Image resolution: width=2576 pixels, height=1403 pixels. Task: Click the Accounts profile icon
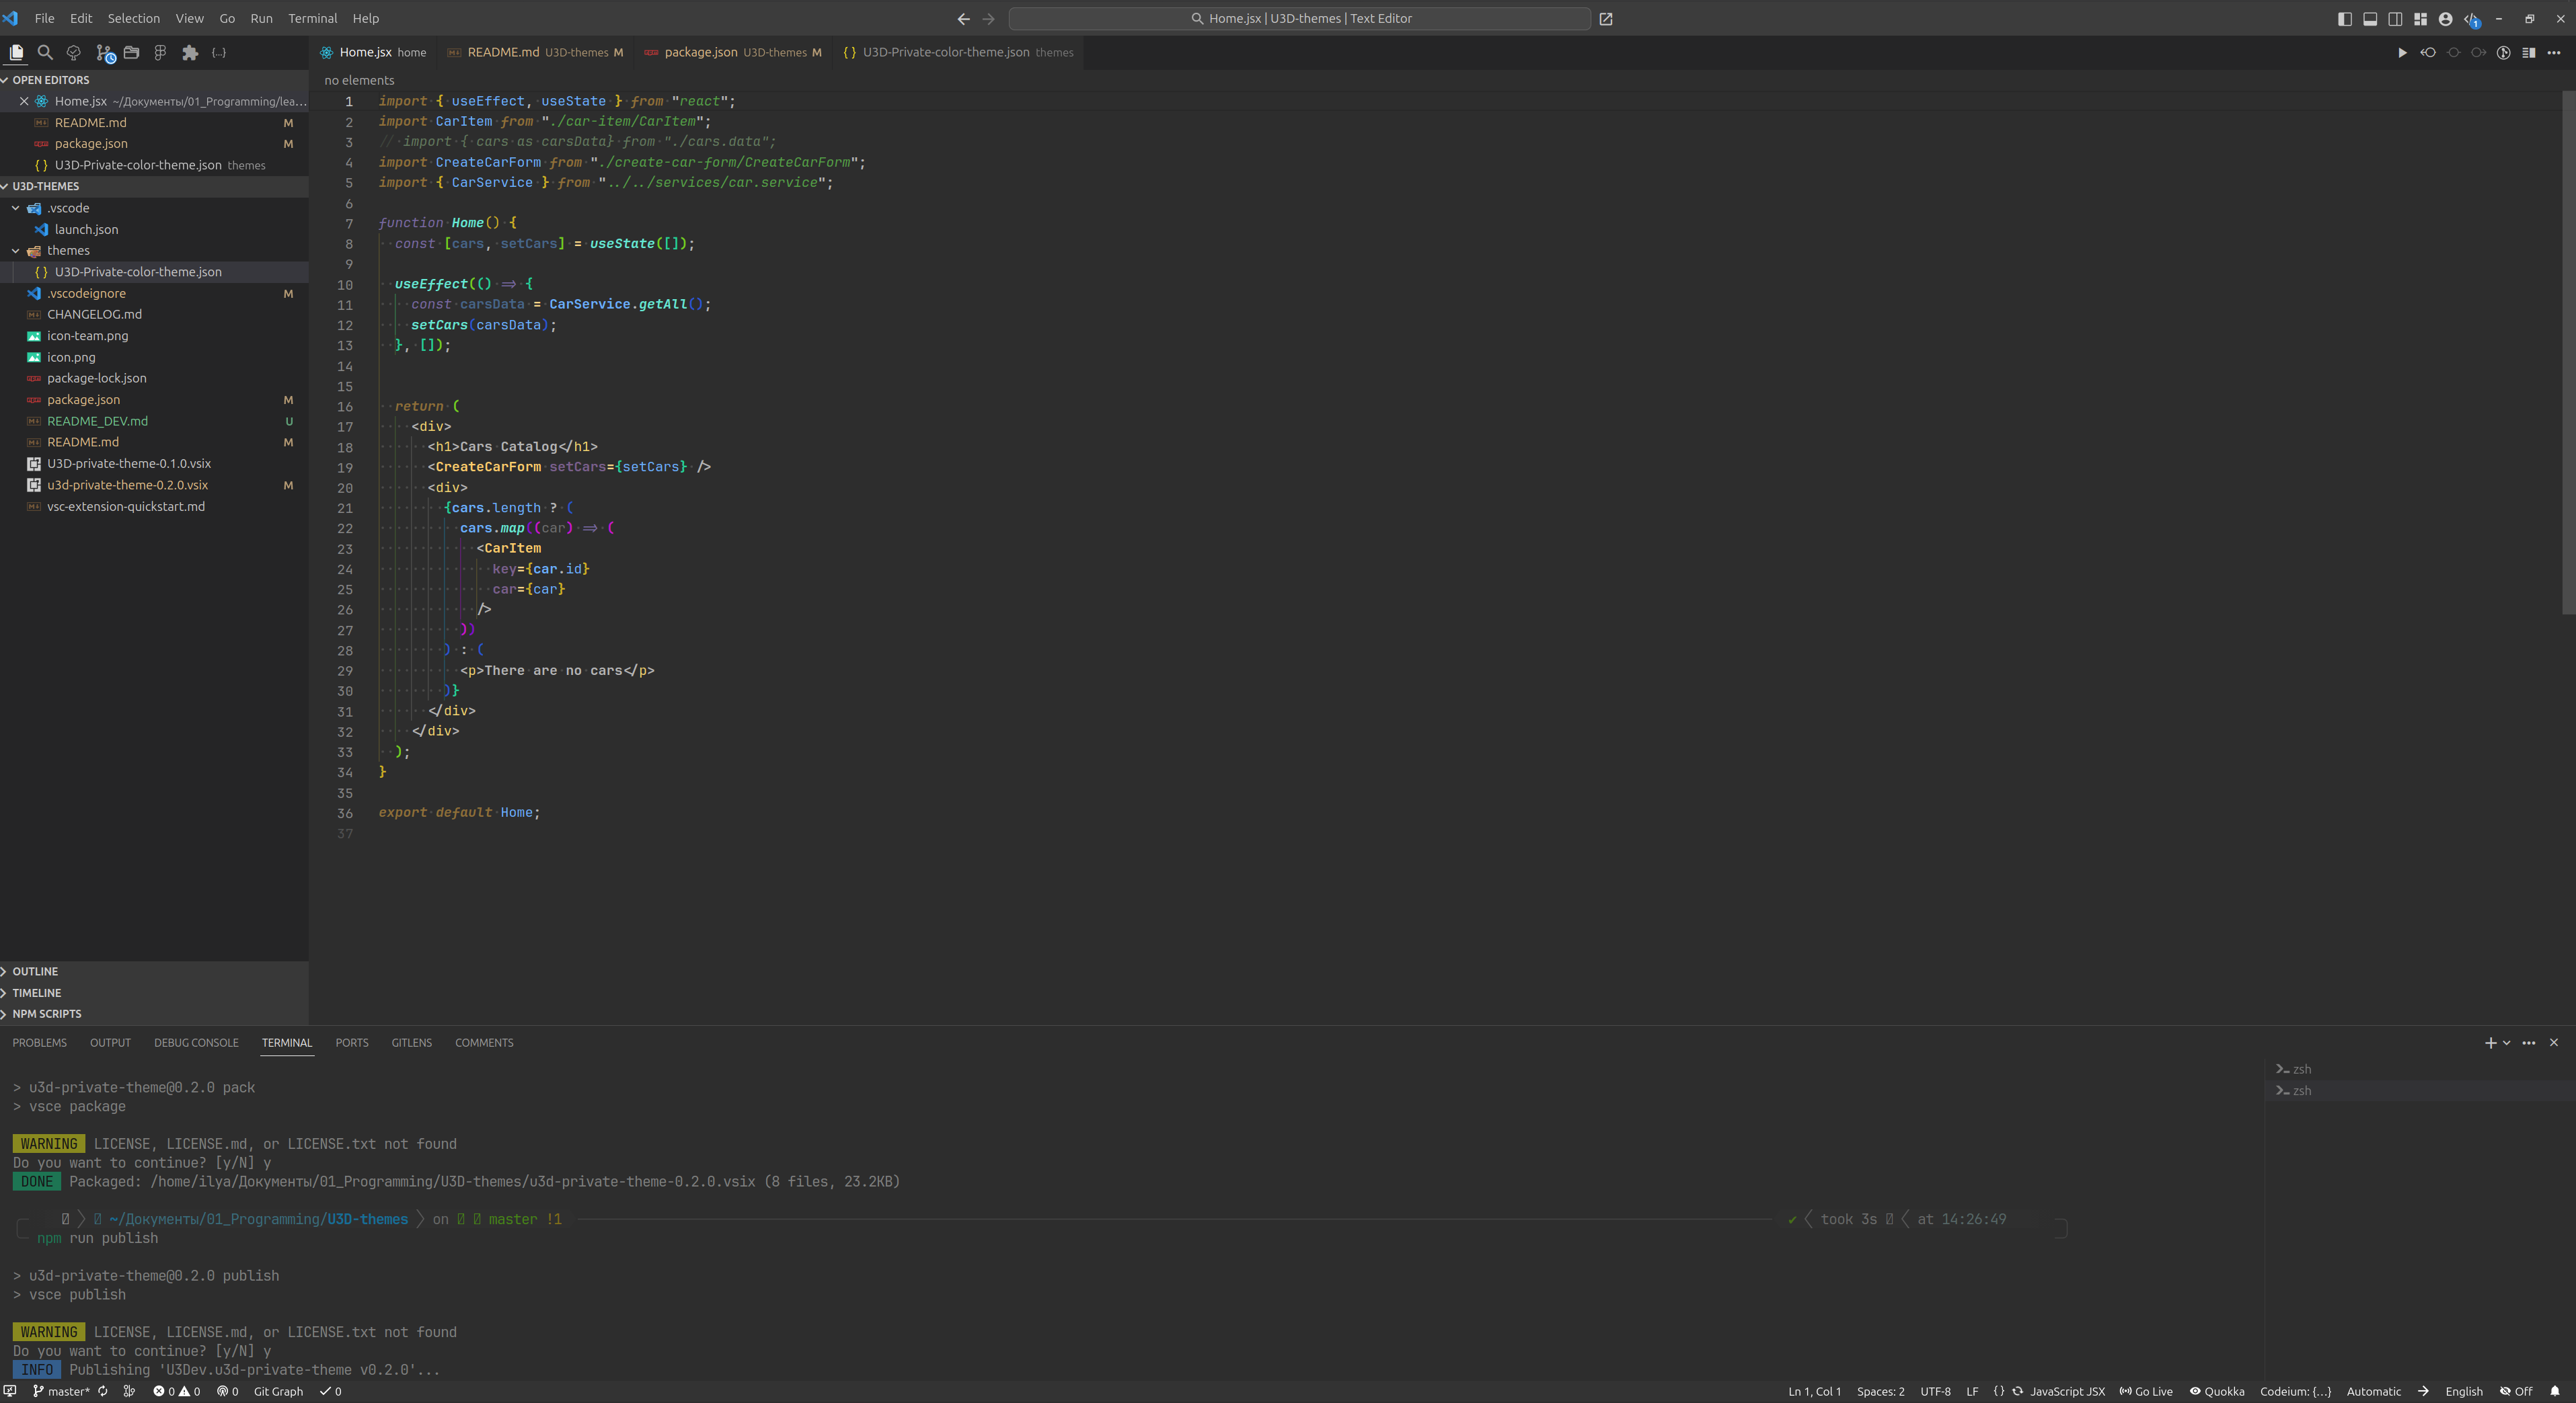point(2445,18)
